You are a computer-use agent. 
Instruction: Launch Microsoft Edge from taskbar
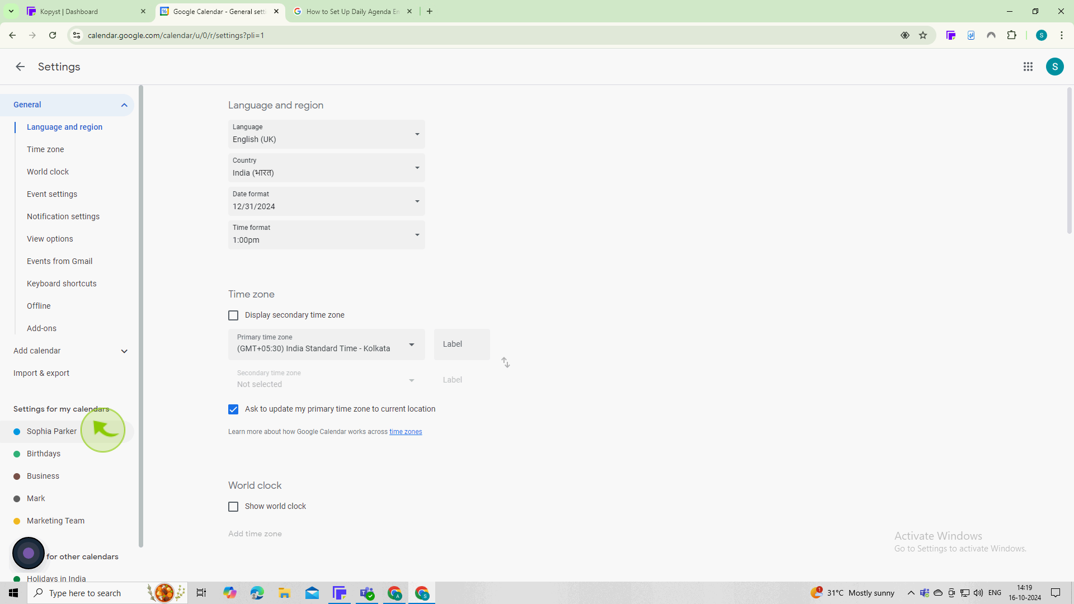[x=257, y=593]
